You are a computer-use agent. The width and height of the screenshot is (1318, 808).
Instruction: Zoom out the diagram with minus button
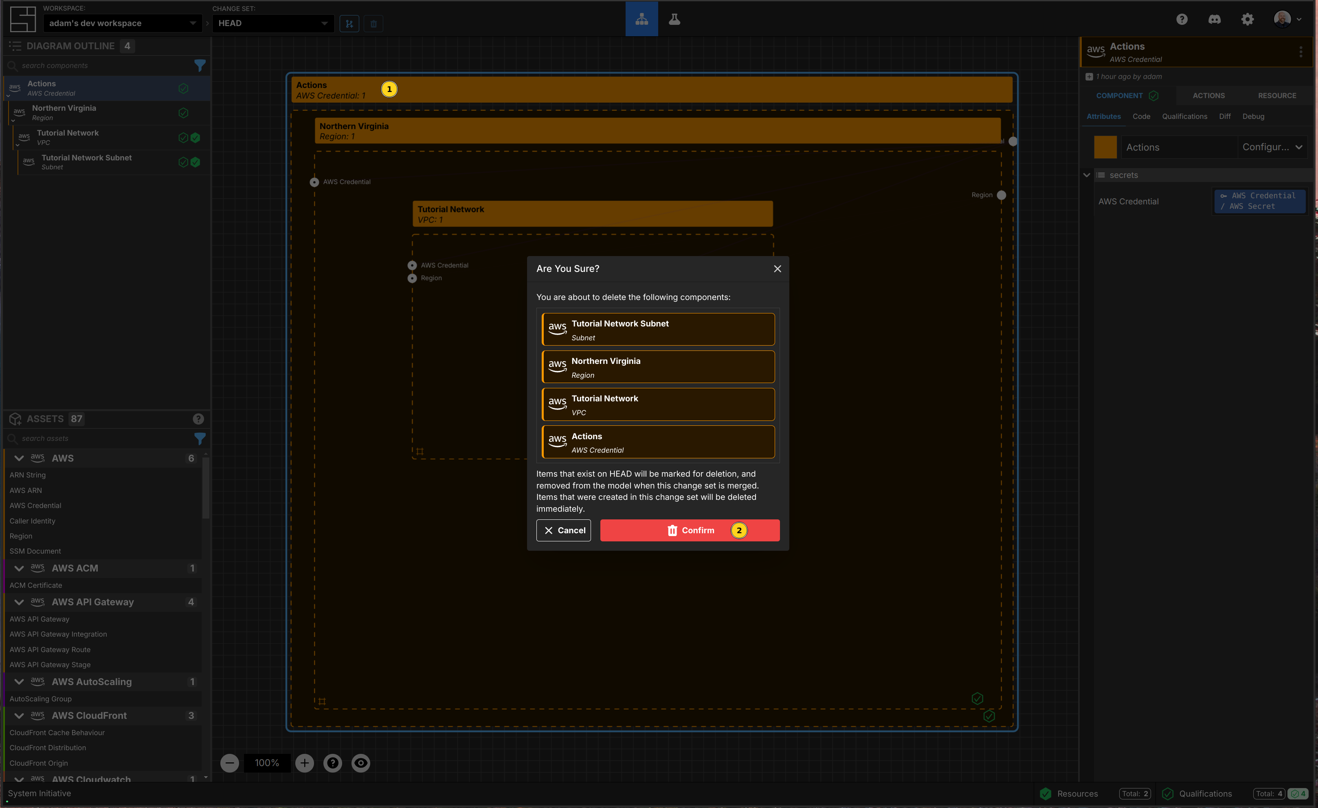point(229,762)
